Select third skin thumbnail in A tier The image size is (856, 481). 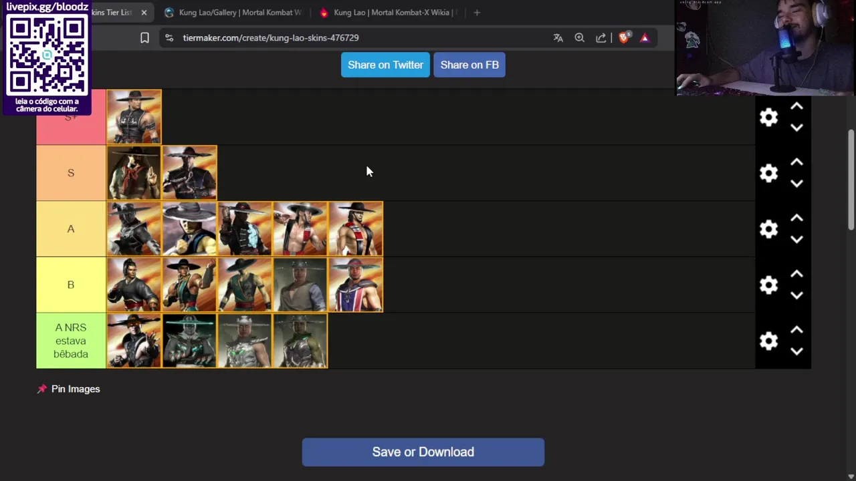click(245, 229)
